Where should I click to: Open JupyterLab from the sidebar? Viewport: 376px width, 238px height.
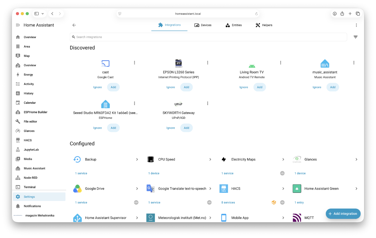tap(39, 150)
